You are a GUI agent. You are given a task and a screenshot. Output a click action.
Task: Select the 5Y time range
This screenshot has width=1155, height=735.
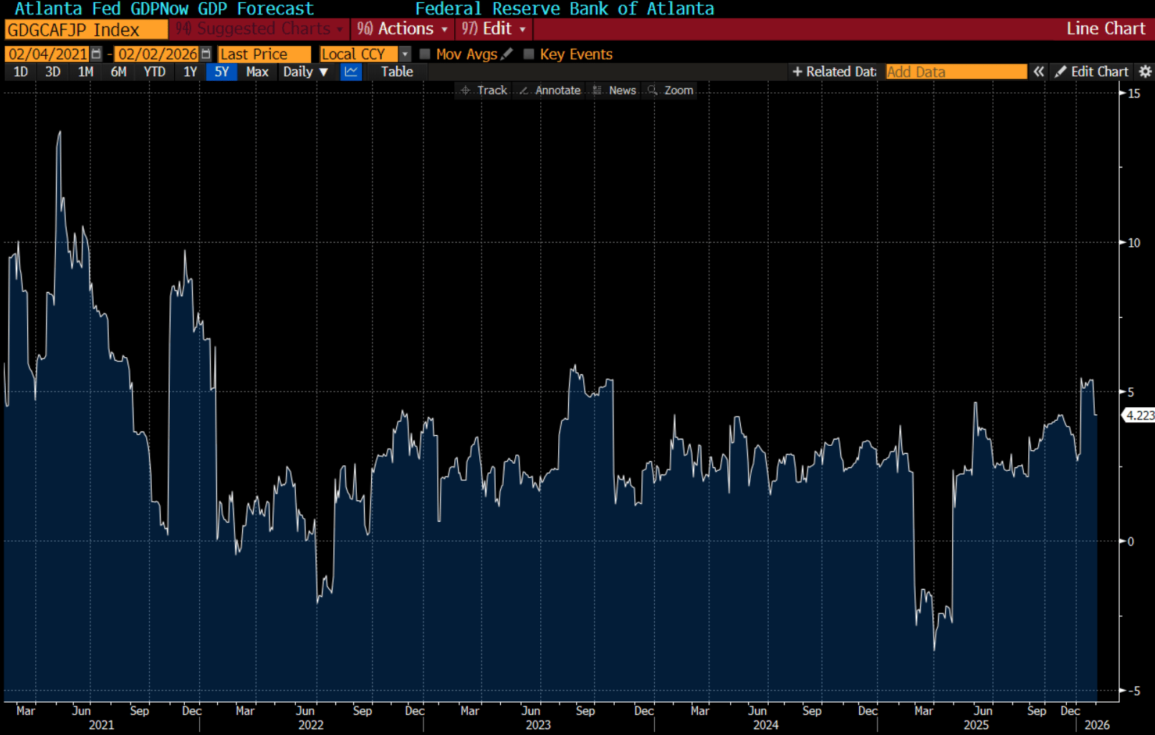coord(222,72)
